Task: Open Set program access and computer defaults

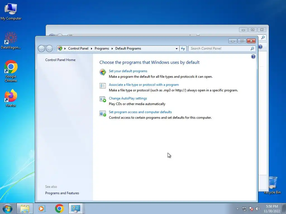Action: (x=140, y=112)
